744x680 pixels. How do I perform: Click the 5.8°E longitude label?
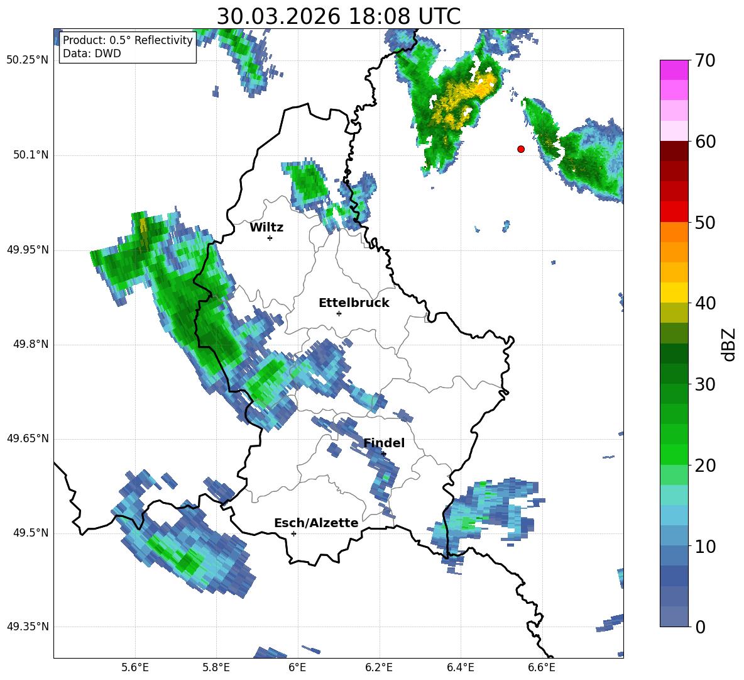216,667
